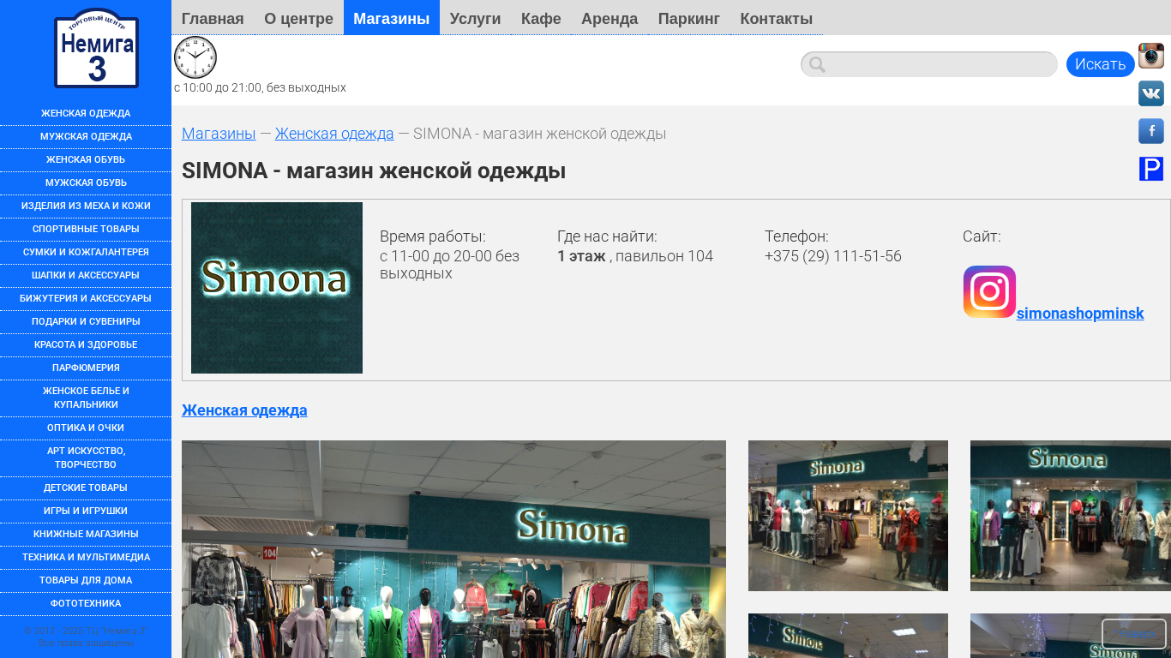Click the 'SIMONA - магазин женской одежды' page heading

point(374,171)
